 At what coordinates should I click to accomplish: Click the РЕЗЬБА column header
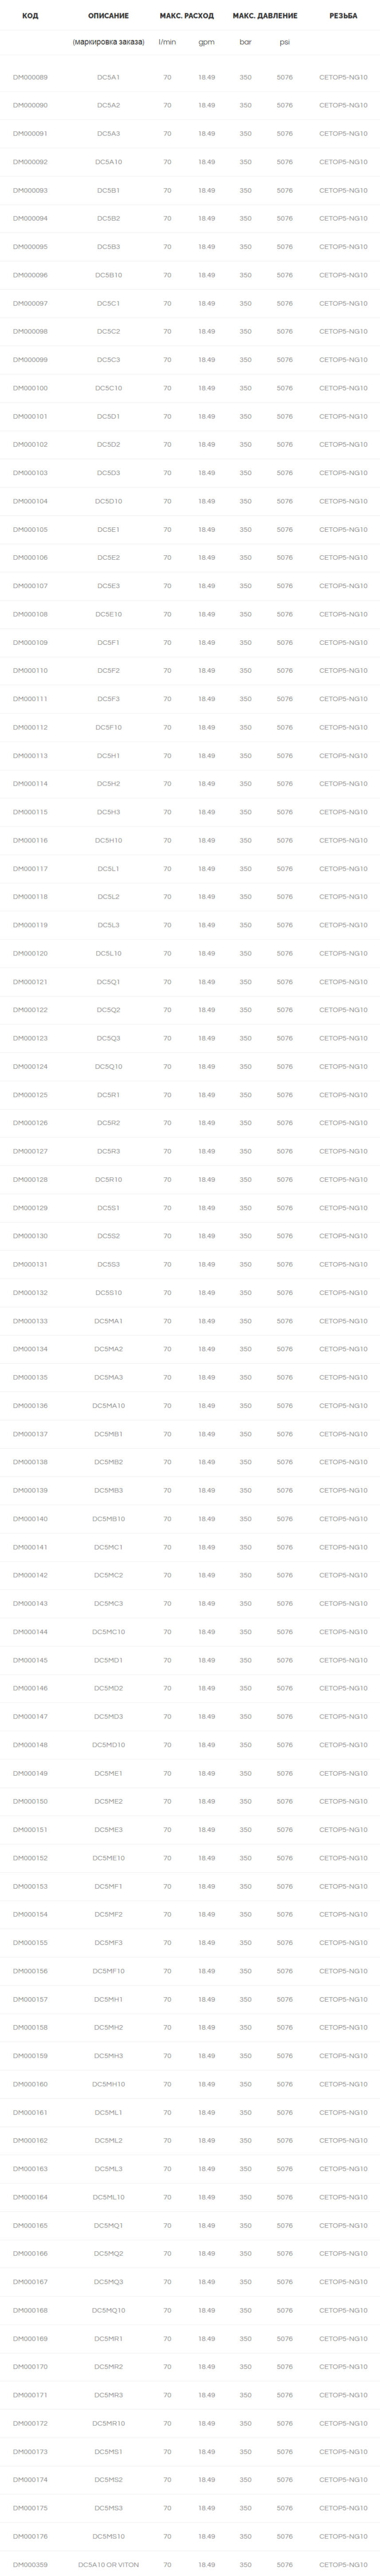343,16
